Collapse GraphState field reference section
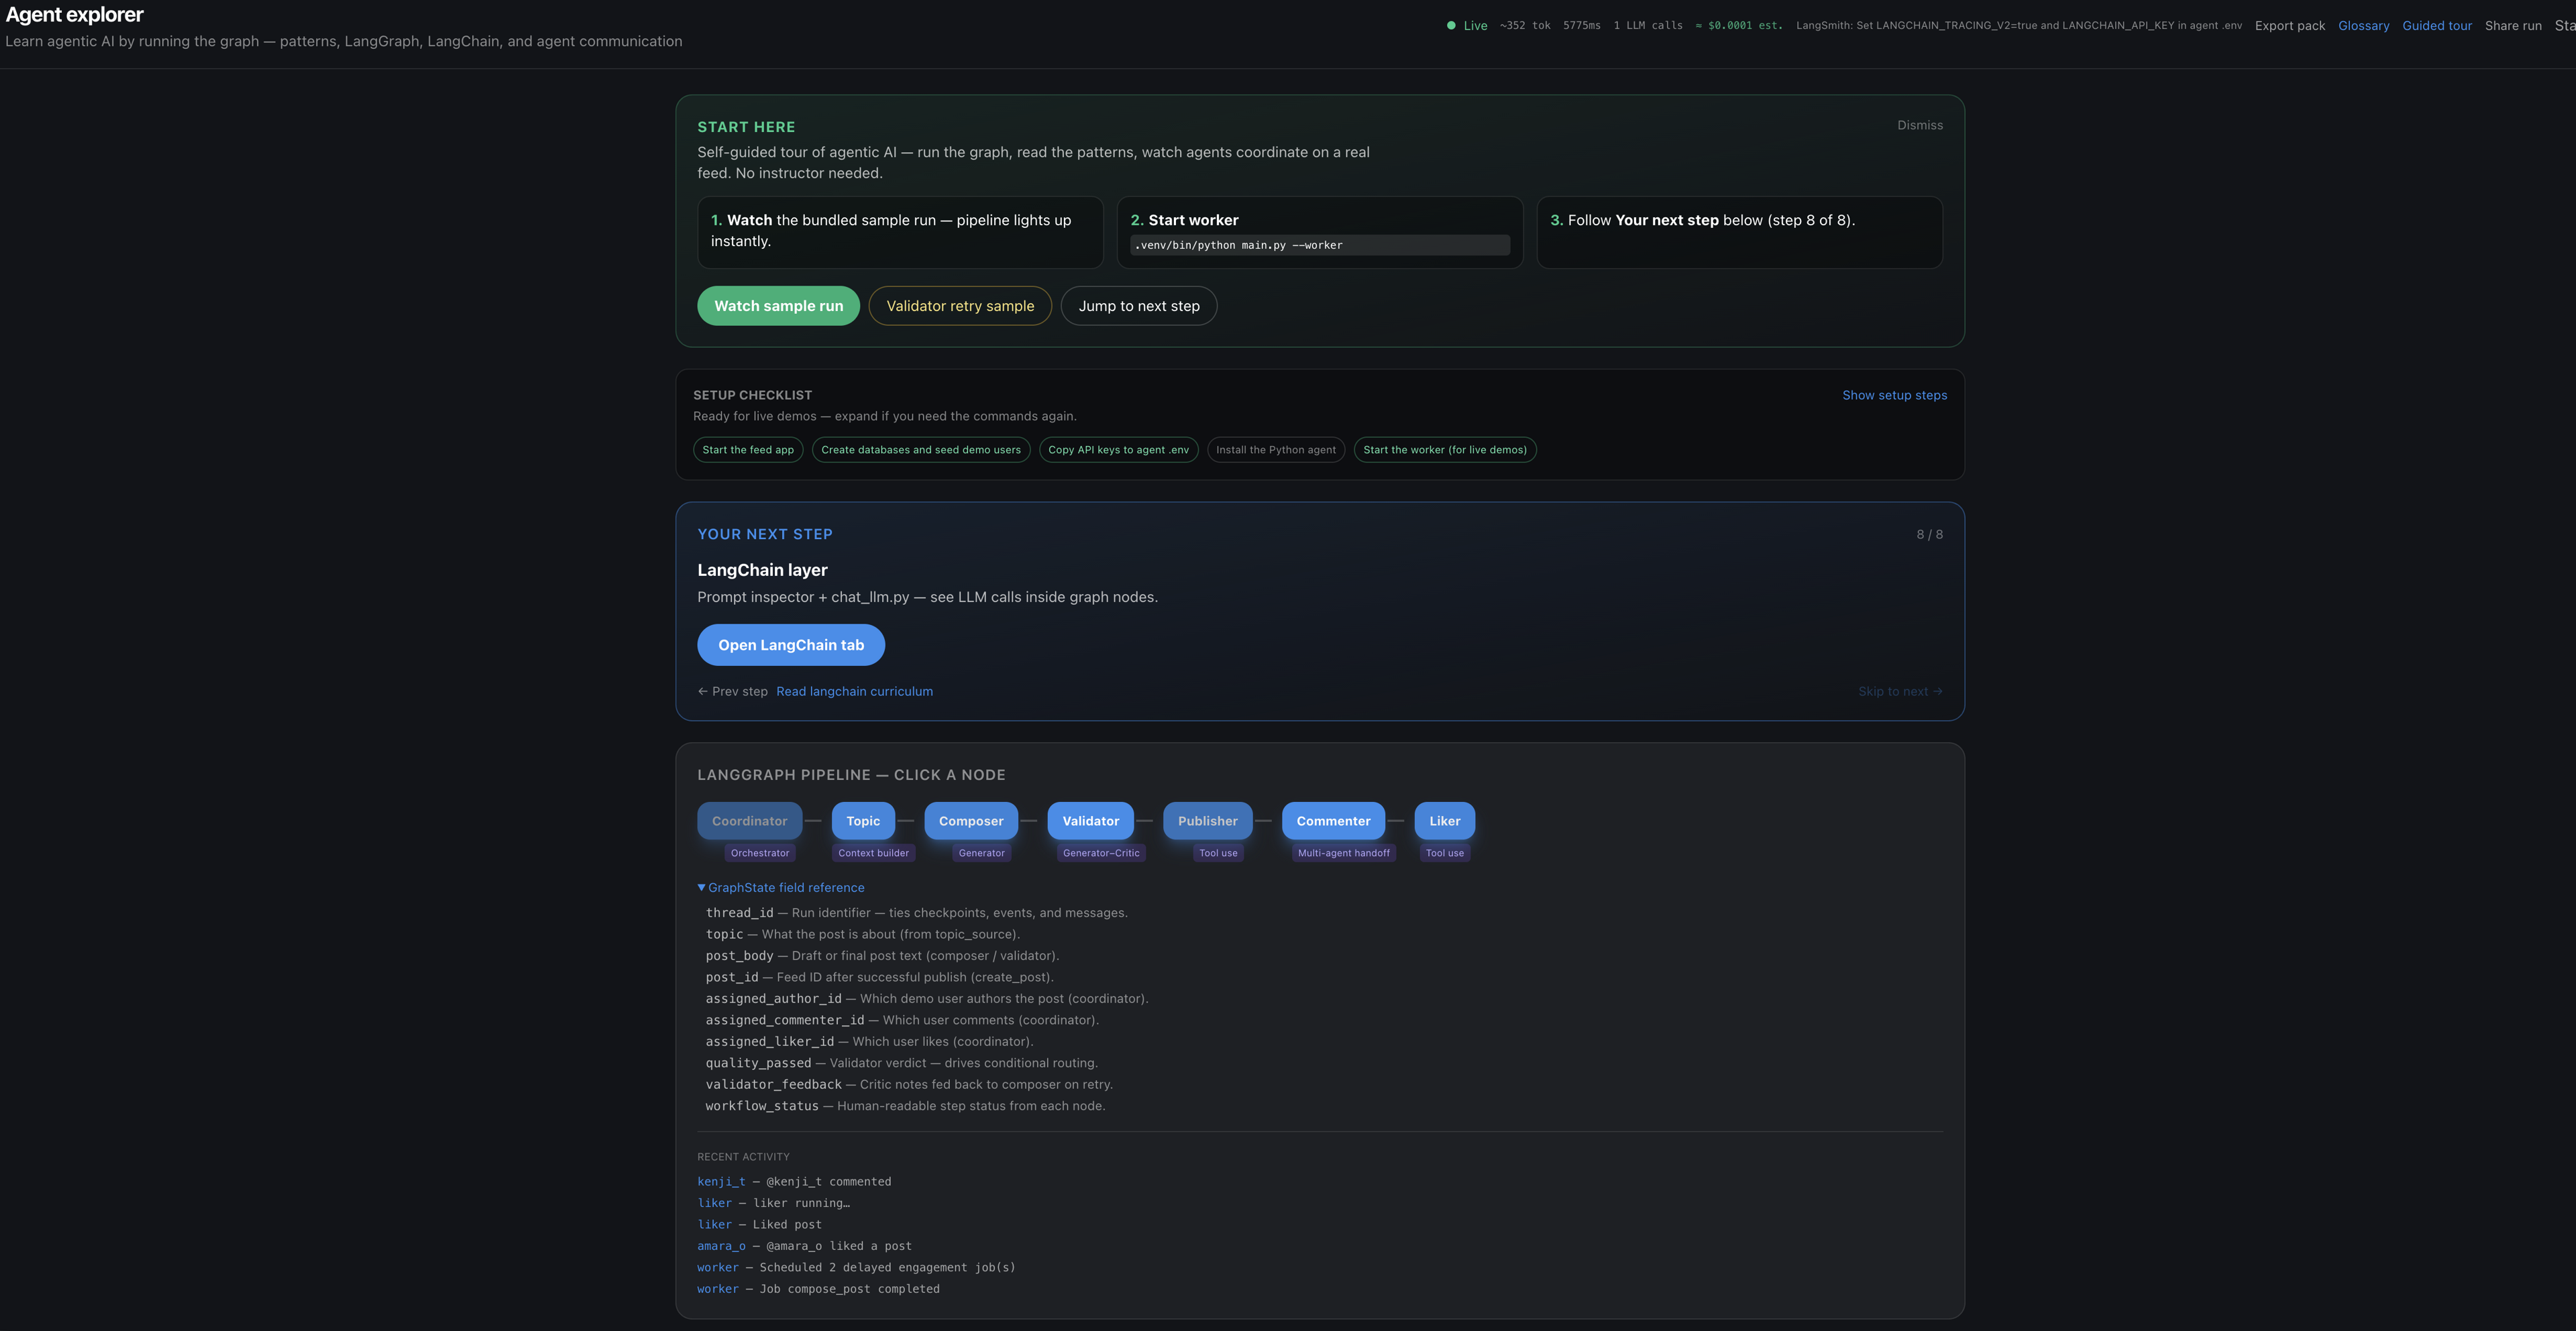 coord(781,887)
